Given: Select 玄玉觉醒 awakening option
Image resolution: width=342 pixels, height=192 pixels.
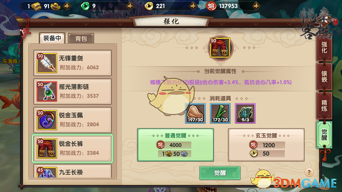Looking at the screenshot, I should tap(266, 145).
